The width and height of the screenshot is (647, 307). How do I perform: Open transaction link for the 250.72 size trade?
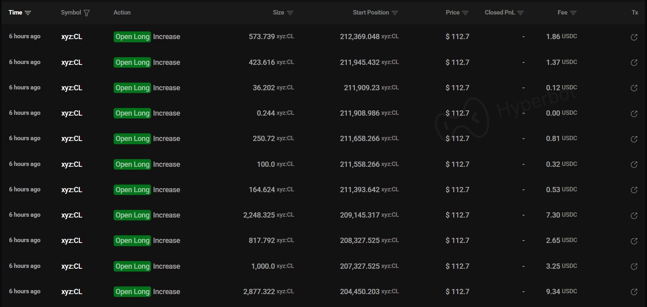pos(634,139)
